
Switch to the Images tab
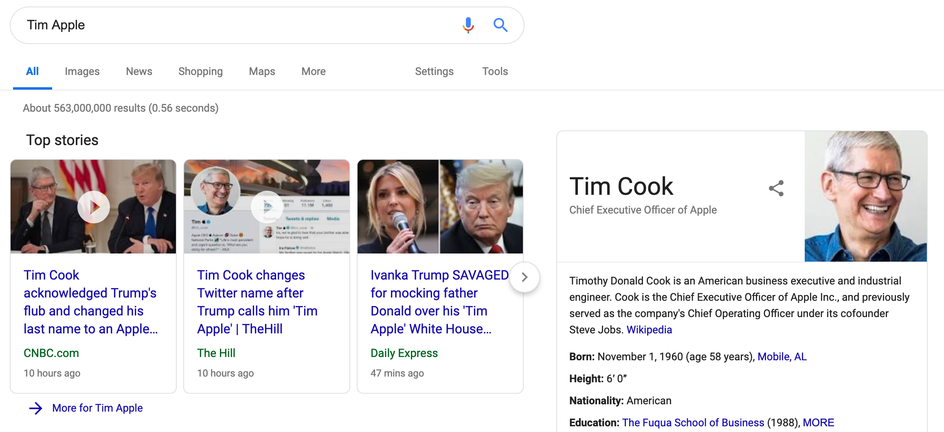[82, 71]
